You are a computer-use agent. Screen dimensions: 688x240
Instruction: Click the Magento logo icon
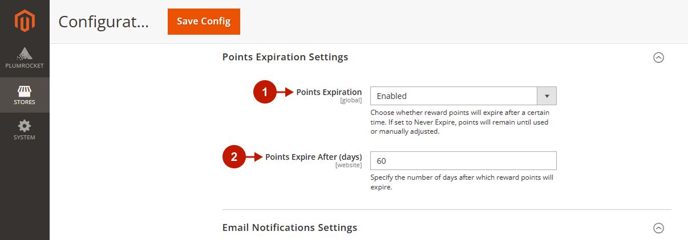pos(25,22)
